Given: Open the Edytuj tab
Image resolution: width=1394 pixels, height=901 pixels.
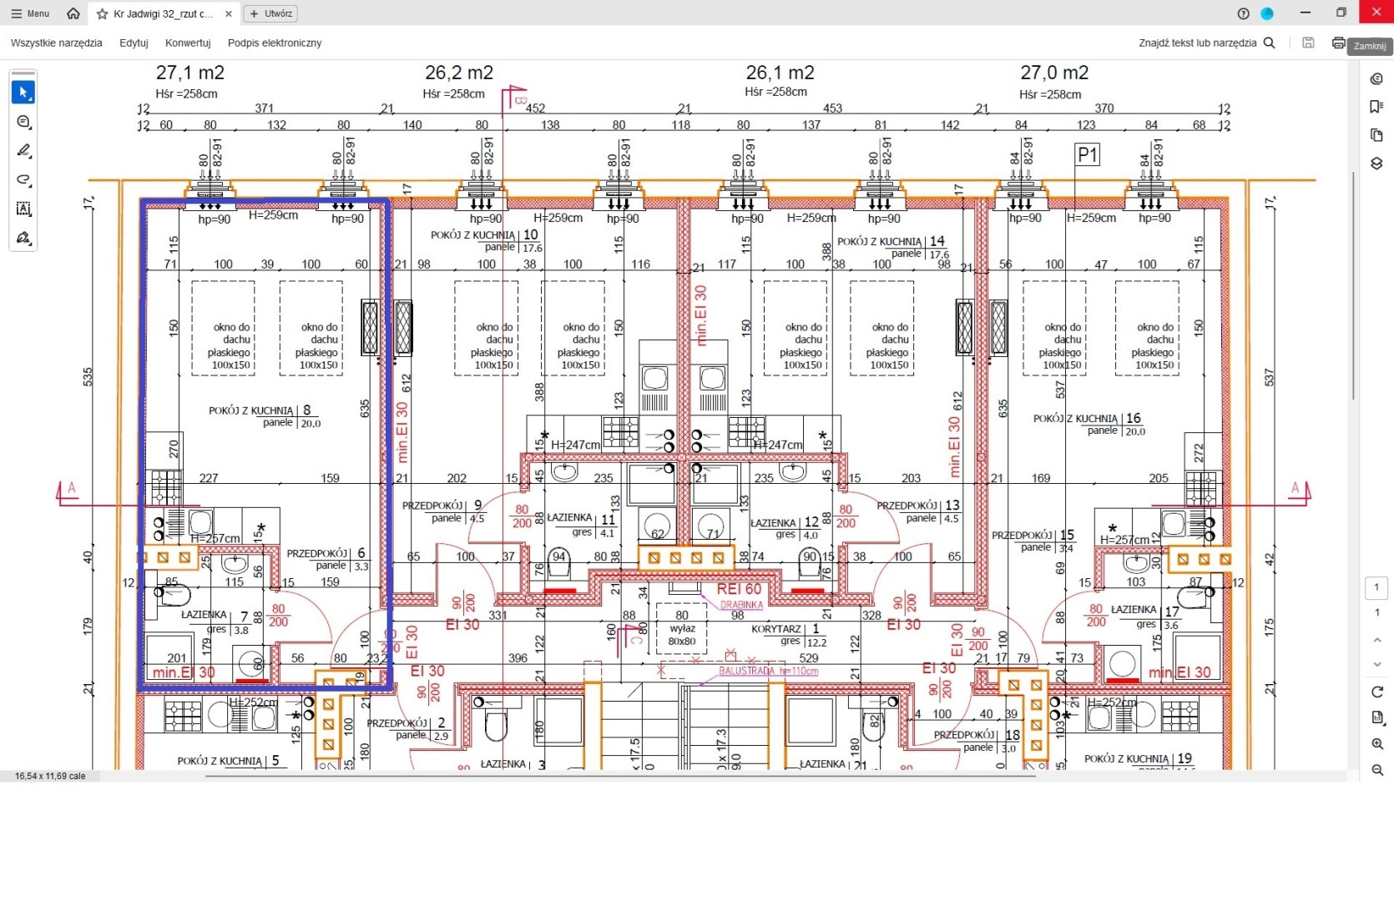Looking at the screenshot, I should coord(134,43).
